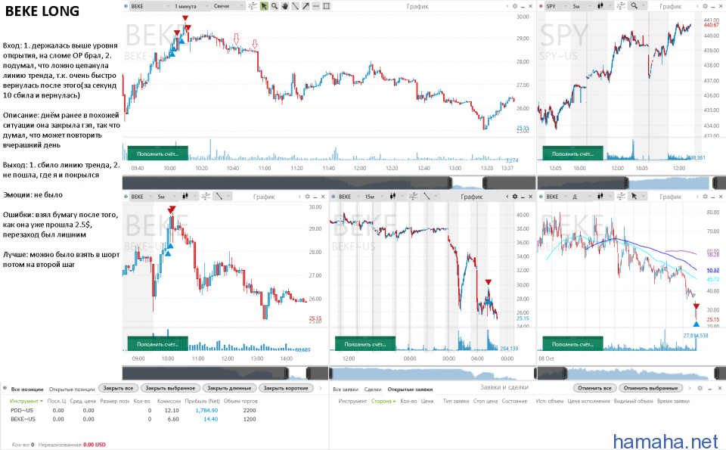Click the 'Закрыть все' button
Screen dimensions: 726x450
[118, 388]
